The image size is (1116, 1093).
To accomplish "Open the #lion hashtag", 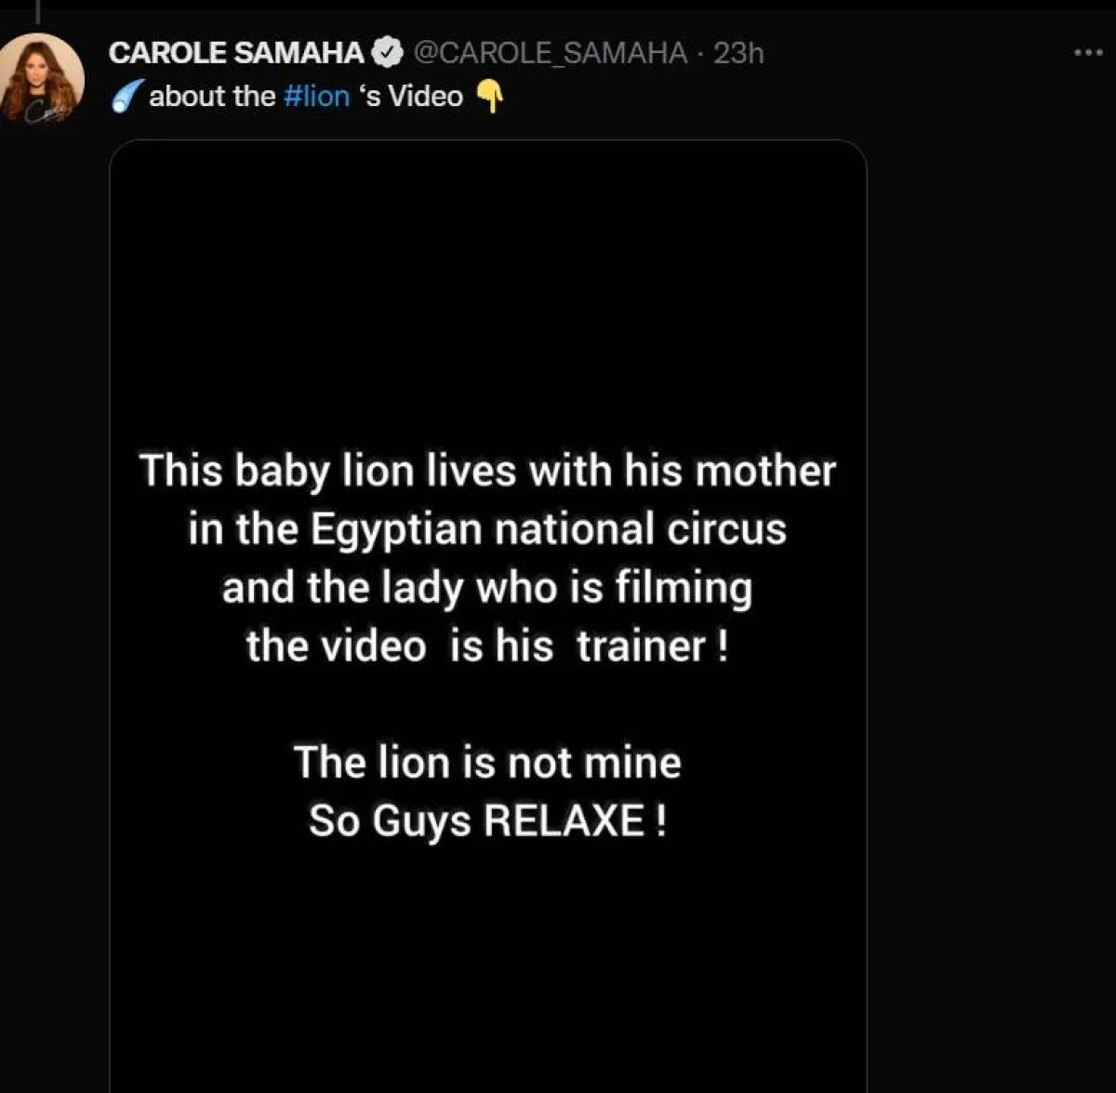I will click(x=316, y=96).
